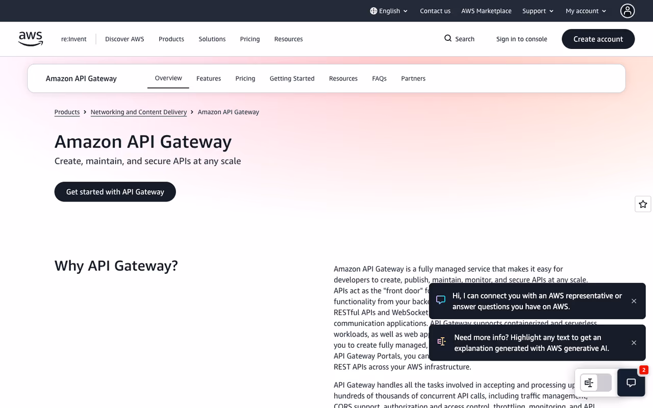Image resolution: width=653 pixels, height=408 pixels.
Task: Open the Solutions menu
Action: [x=212, y=39]
